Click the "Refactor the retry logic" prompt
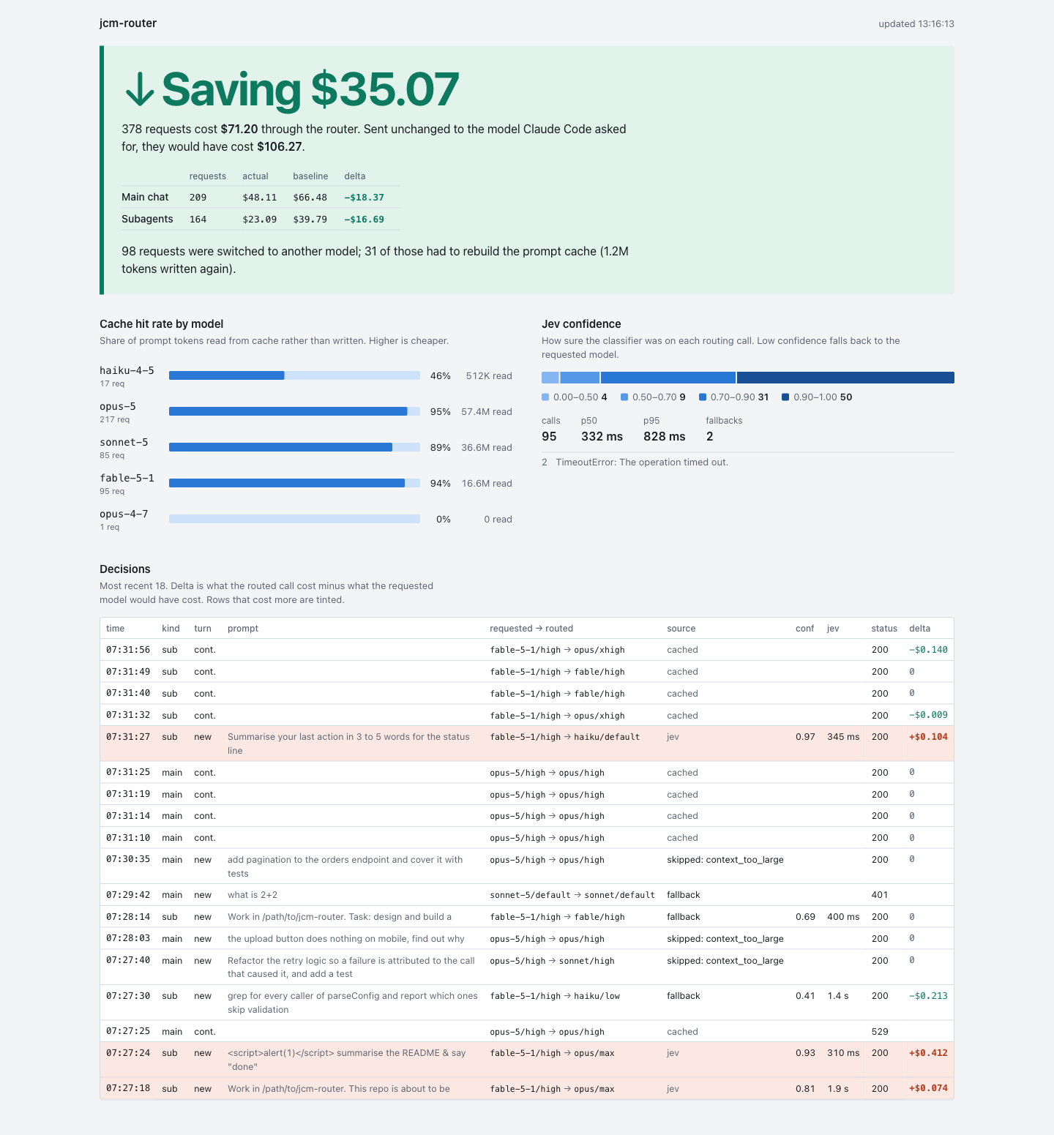The height and width of the screenshot is (1135, 1054). 351,967
